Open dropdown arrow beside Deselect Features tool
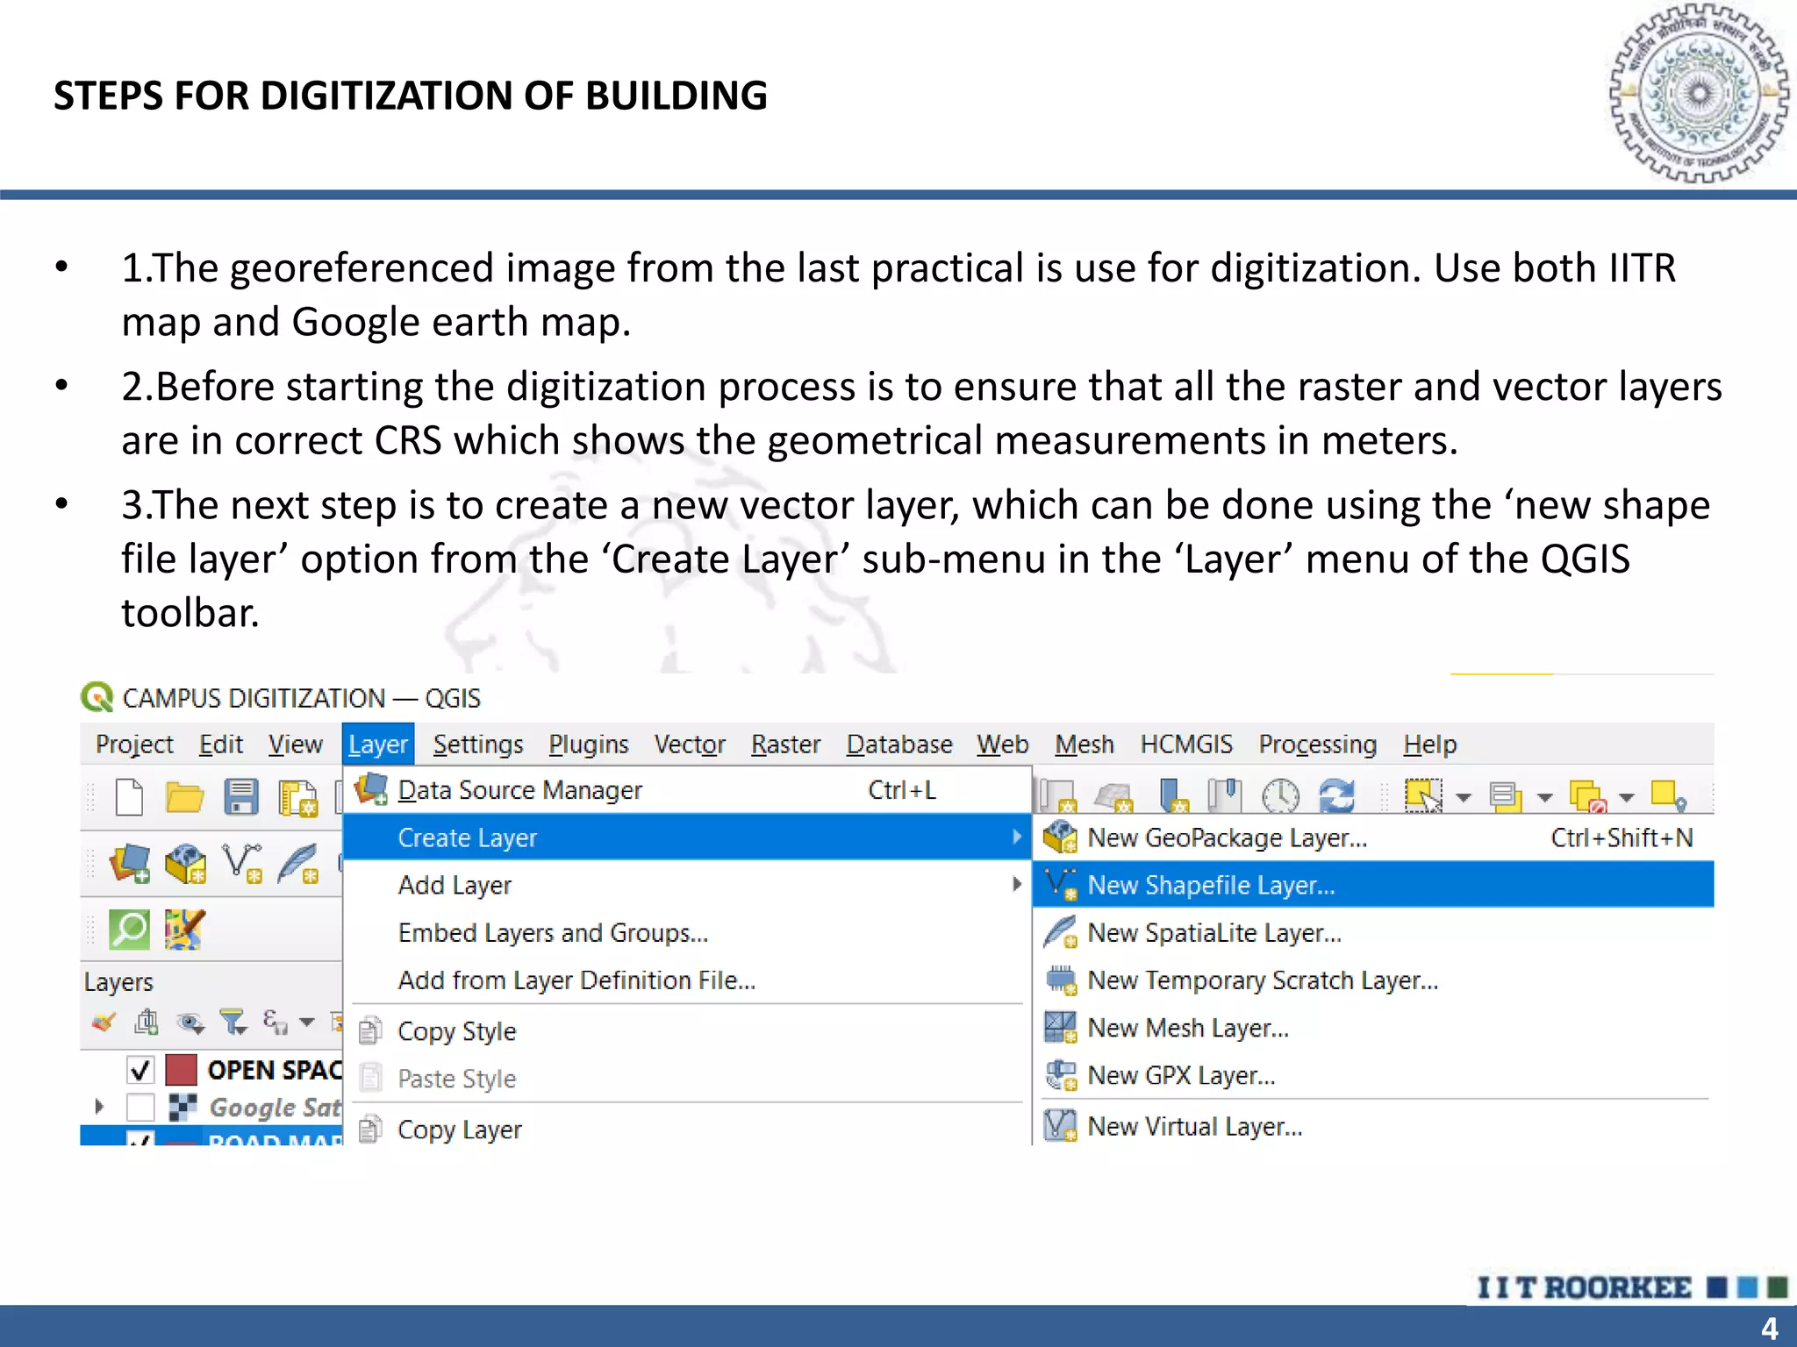This screenshot has width=1797, height=1347. click(x=1627, y=797)
